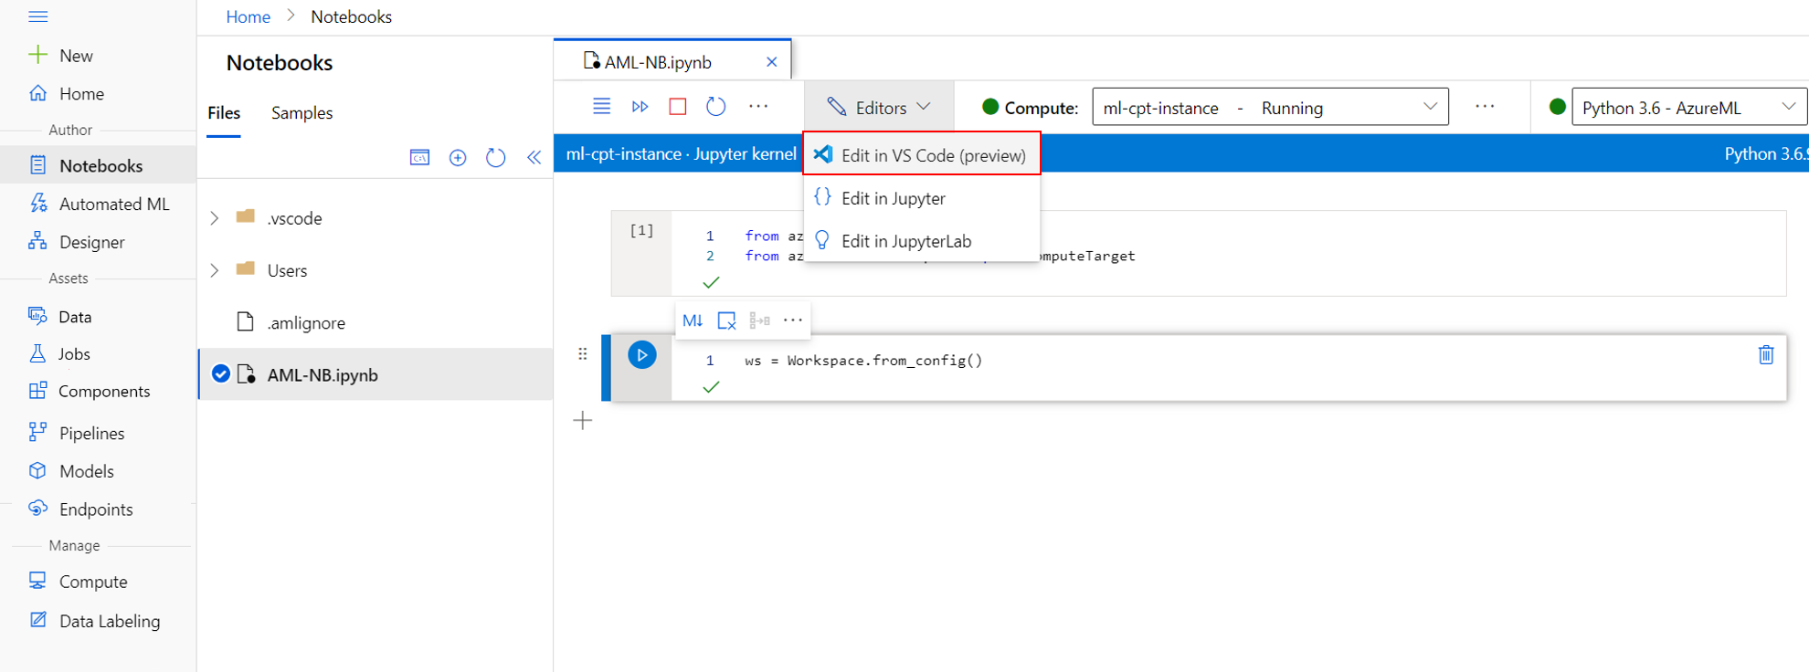The image size is (1809, 672).
Task: Open the Pipelines page
Action: click(77, 433)
